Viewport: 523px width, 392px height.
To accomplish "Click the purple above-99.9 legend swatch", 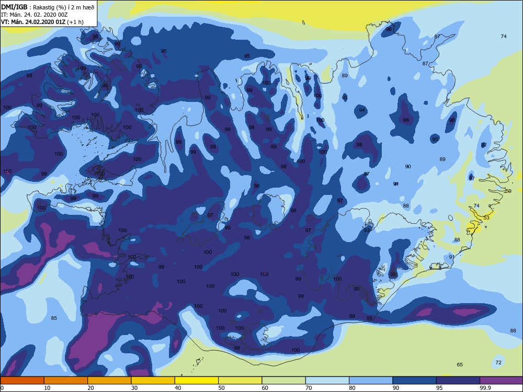I will [502, 381].
